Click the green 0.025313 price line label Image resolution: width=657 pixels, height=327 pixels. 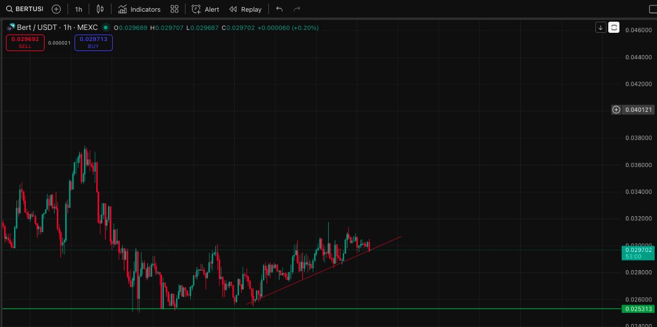(x=638, y=309)
